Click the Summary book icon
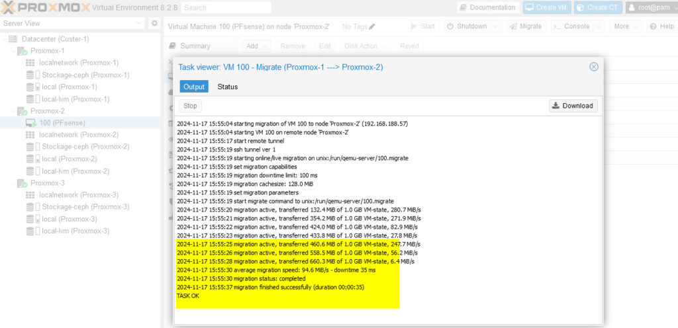Image resolution: width=678 pixels, height=328 pixels. 173,46
